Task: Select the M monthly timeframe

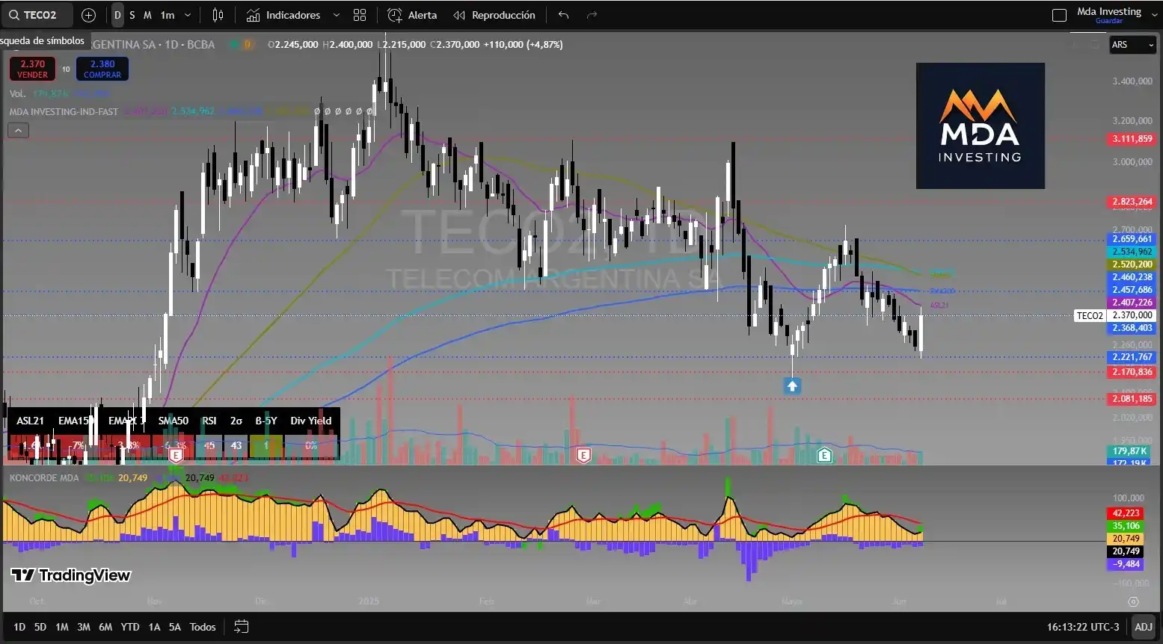Action: tap(147, 15)
